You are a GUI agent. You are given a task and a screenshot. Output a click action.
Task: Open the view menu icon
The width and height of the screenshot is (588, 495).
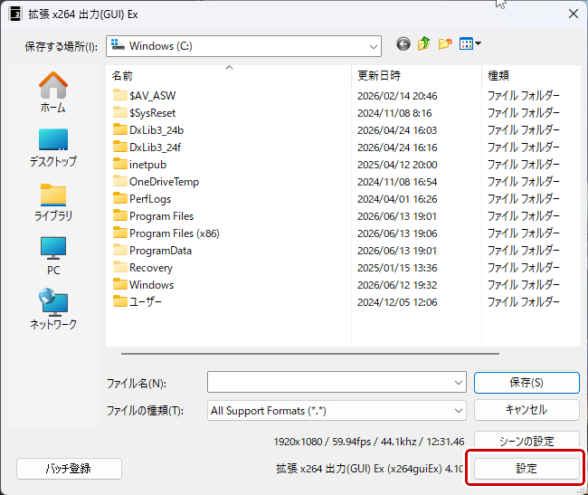click(x=469, y=43)
